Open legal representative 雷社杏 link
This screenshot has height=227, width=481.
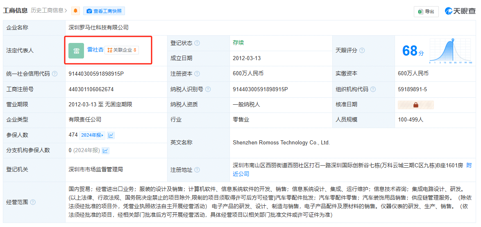coord(95,49)
